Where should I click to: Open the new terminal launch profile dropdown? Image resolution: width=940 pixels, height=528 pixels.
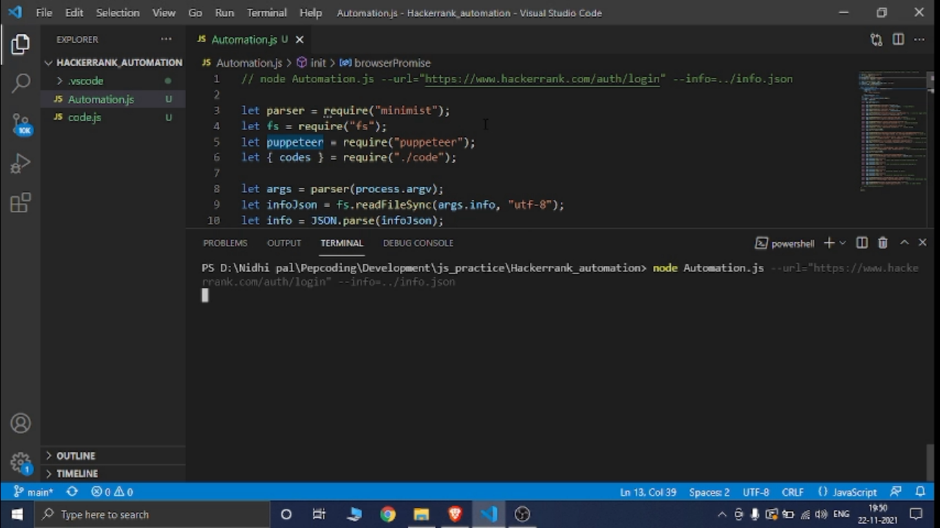point(842,243)
